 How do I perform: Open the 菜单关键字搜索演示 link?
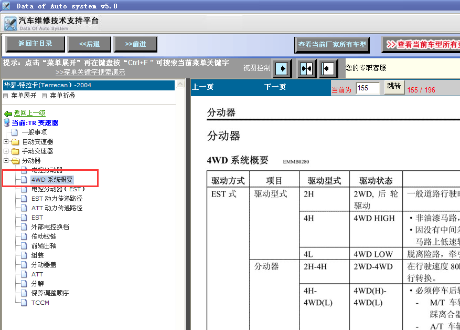[90, 72]
